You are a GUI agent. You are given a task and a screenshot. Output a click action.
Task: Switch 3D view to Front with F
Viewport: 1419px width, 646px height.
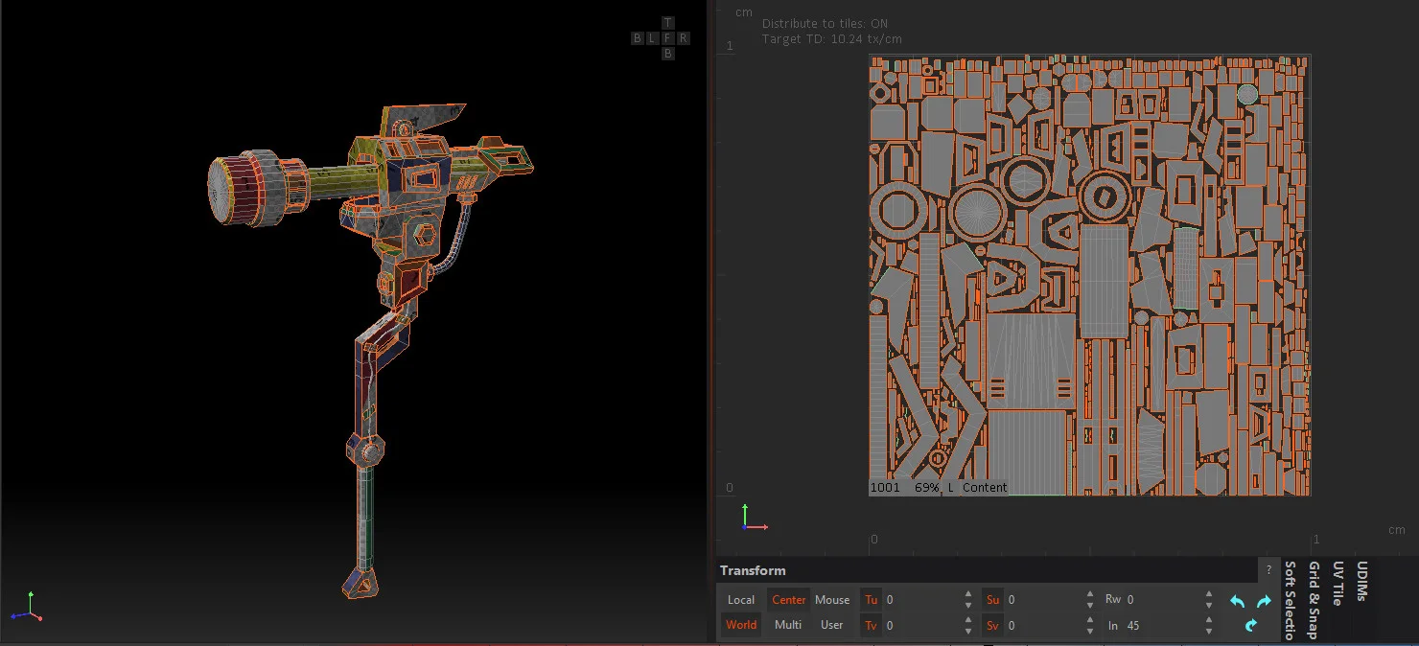tap(668, 38)
